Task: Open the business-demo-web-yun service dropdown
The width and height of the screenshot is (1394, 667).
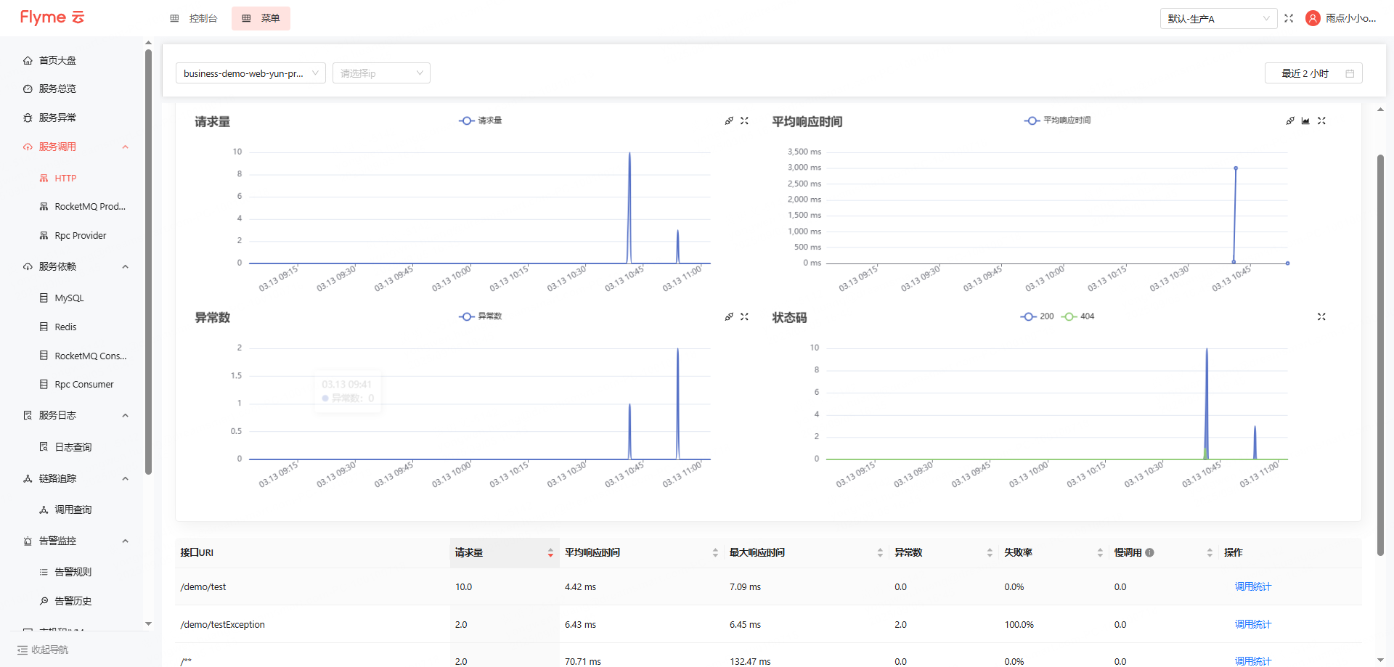Action: coord(250,73)
